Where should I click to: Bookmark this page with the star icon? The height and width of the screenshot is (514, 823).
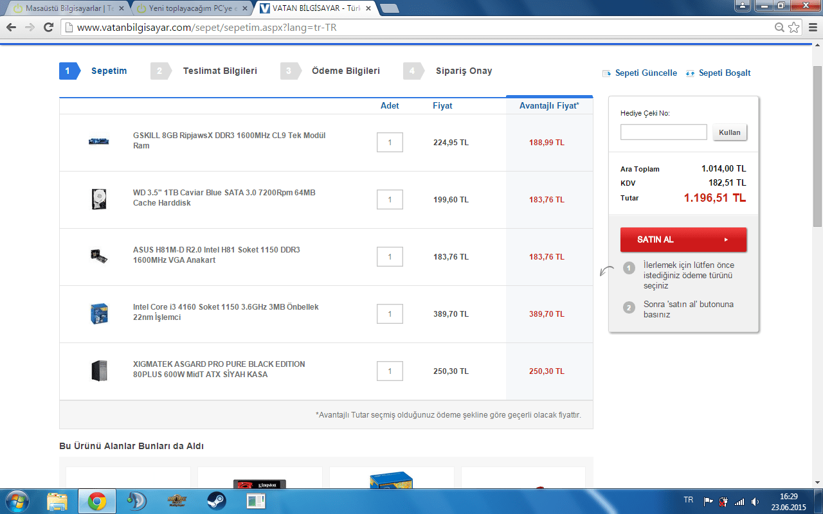coord(794,28)
